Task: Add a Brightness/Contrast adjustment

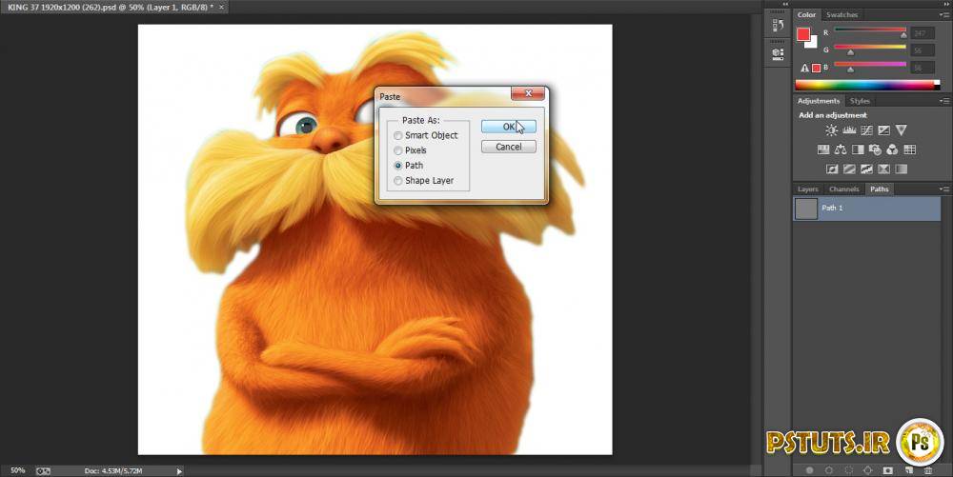Action: click(831, 130)
